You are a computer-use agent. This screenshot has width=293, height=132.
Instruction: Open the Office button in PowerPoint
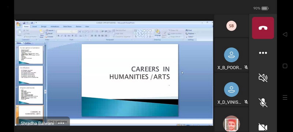click(x=19, y=24)
